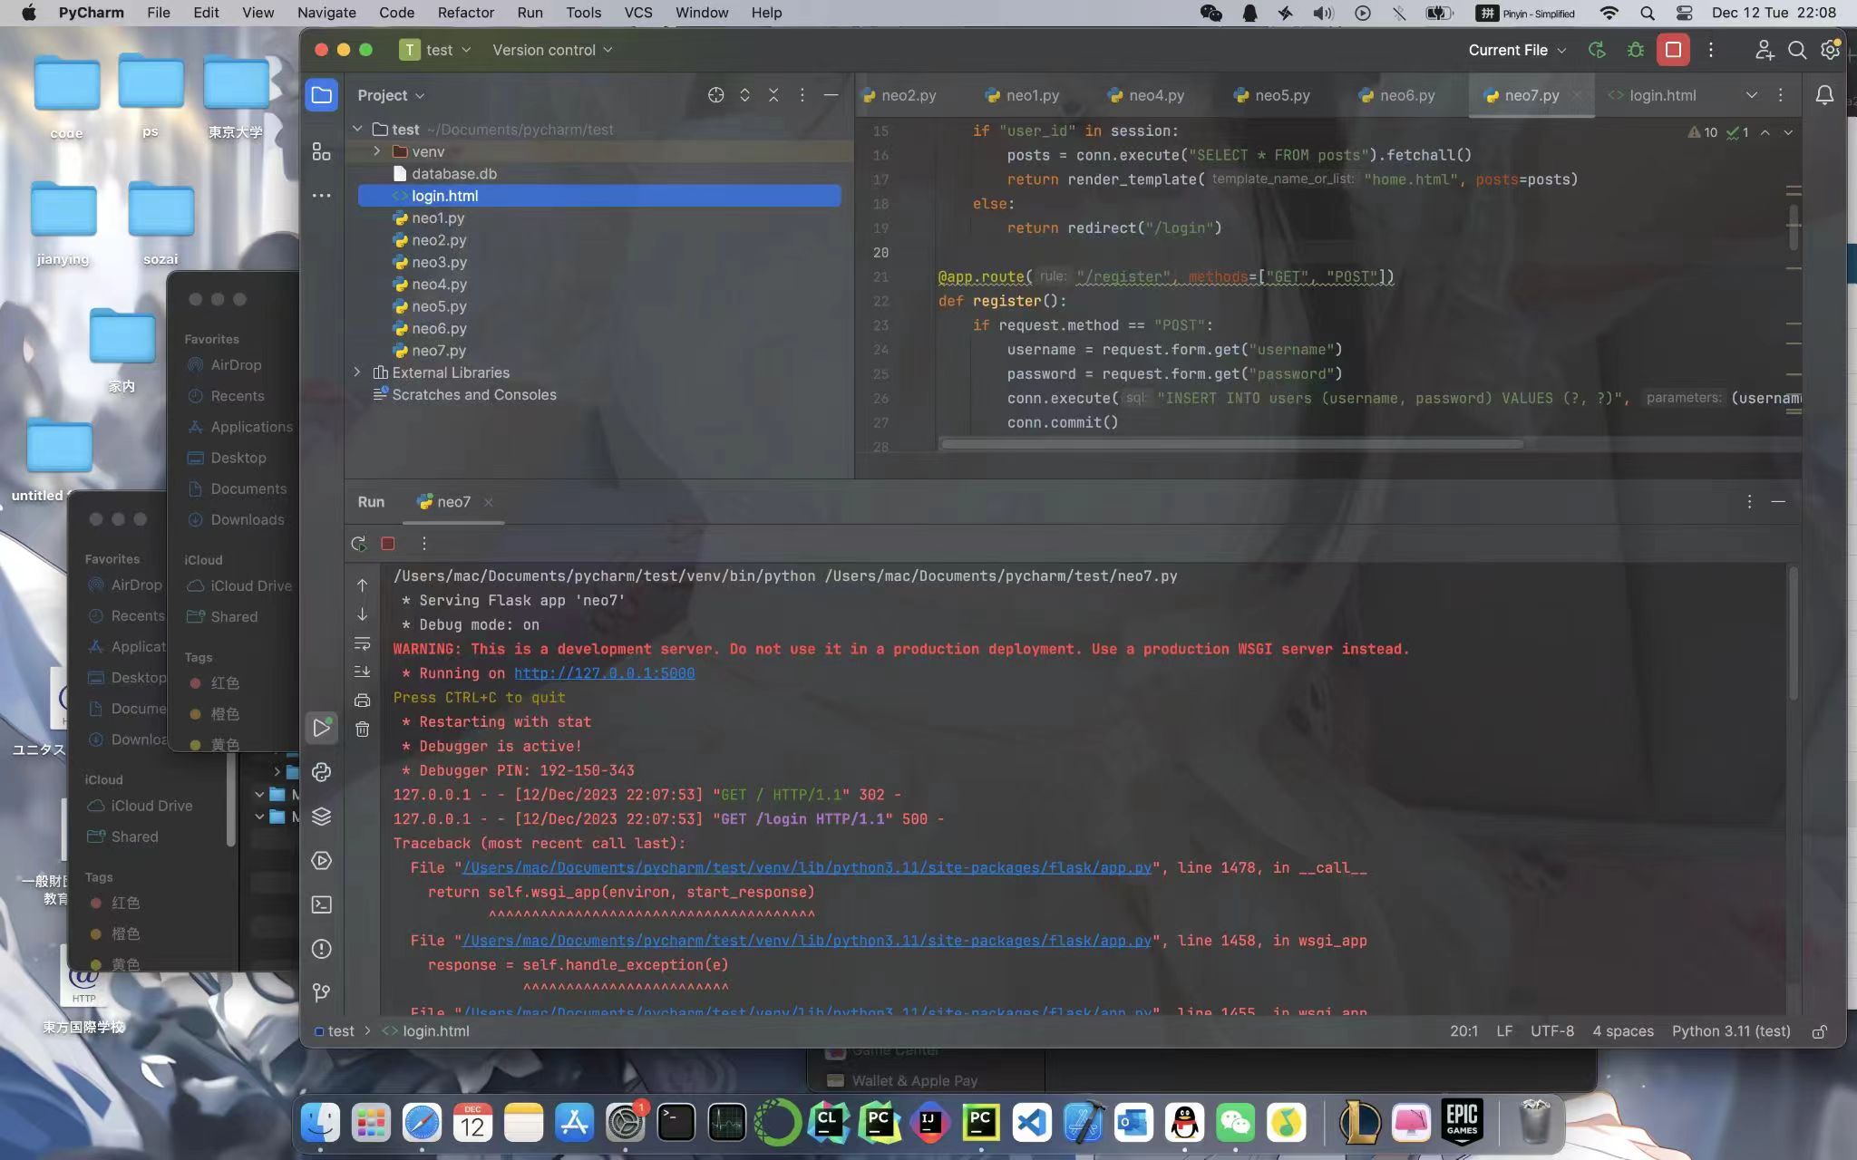This screenshot has height=1160, width=1857.
Task: Click the Run console vertical scrollbar
Action: pyautogui.click(x=1793, y=634)
